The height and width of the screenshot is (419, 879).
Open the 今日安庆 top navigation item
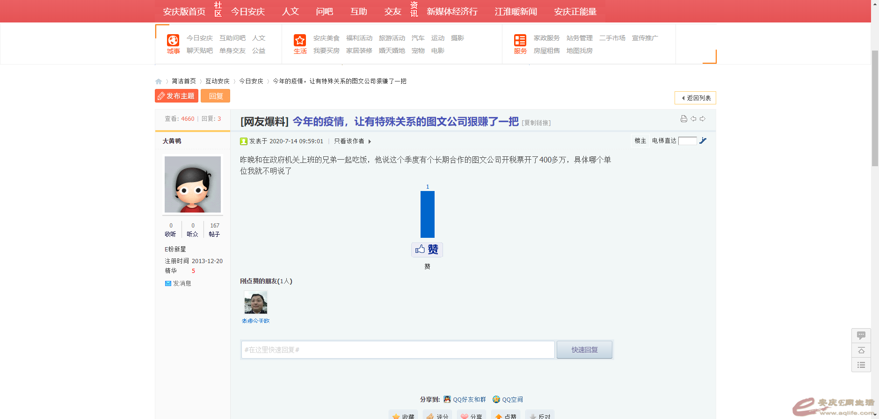coord(248,12)
